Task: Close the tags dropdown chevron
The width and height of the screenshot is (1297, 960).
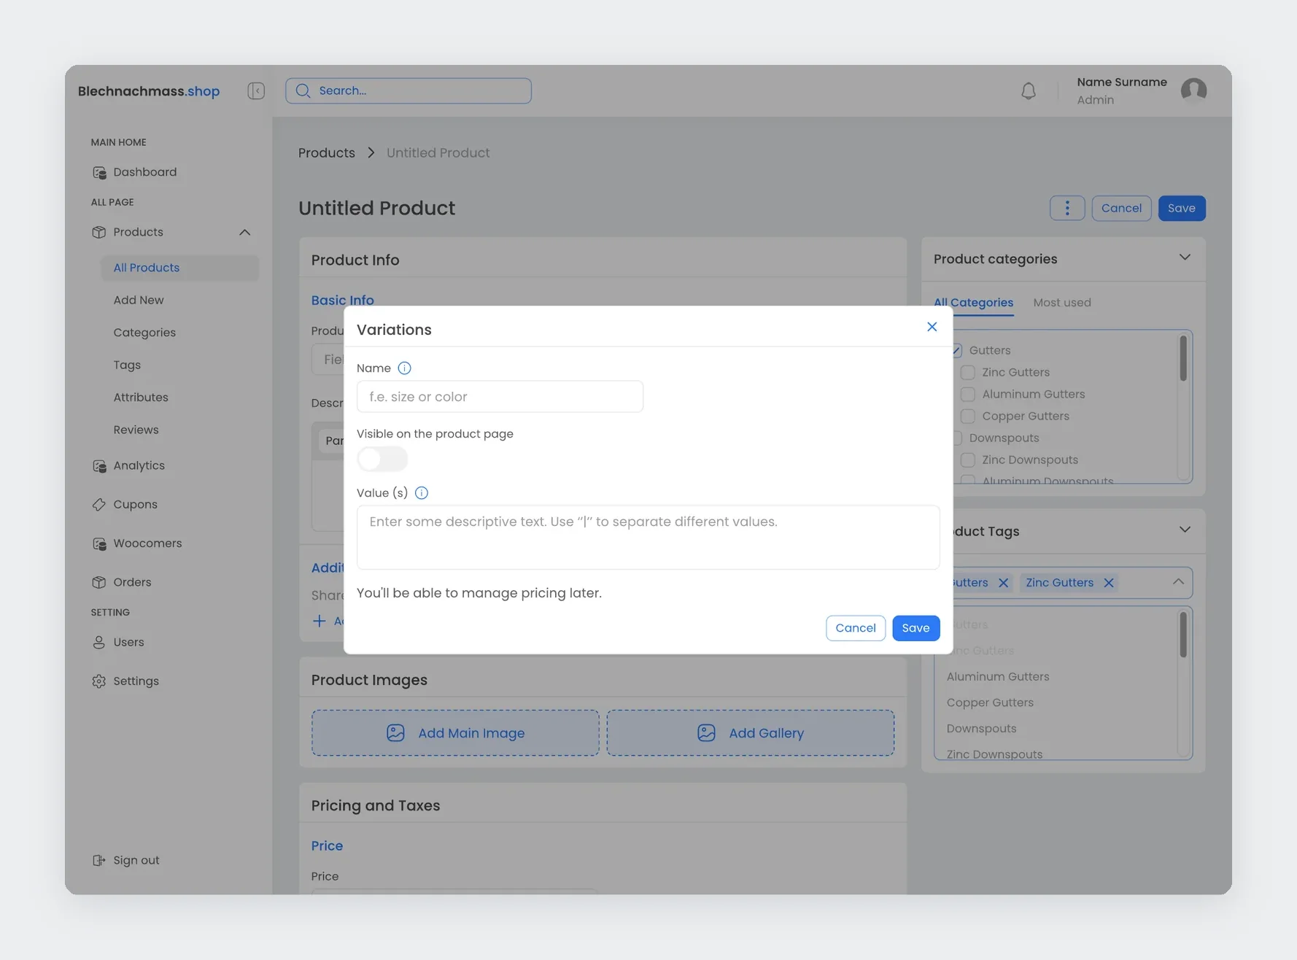Action: point(1178,582)
